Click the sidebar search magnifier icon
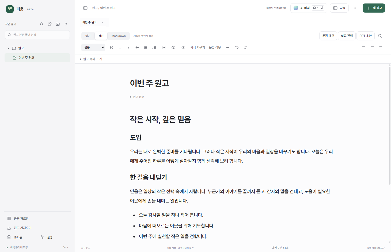 point(42,24)
